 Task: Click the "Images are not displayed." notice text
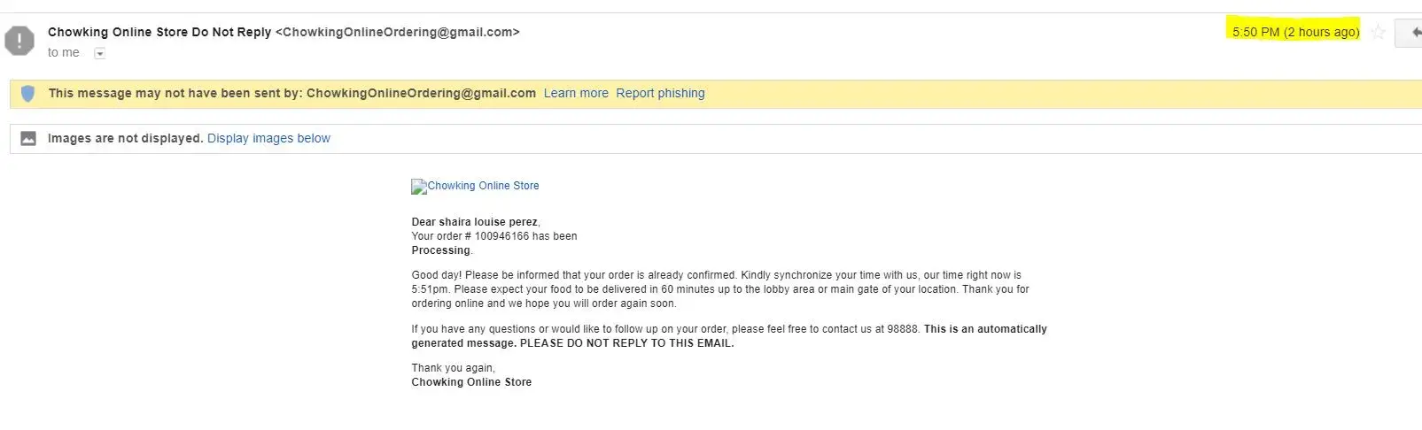tap(125, 139)
